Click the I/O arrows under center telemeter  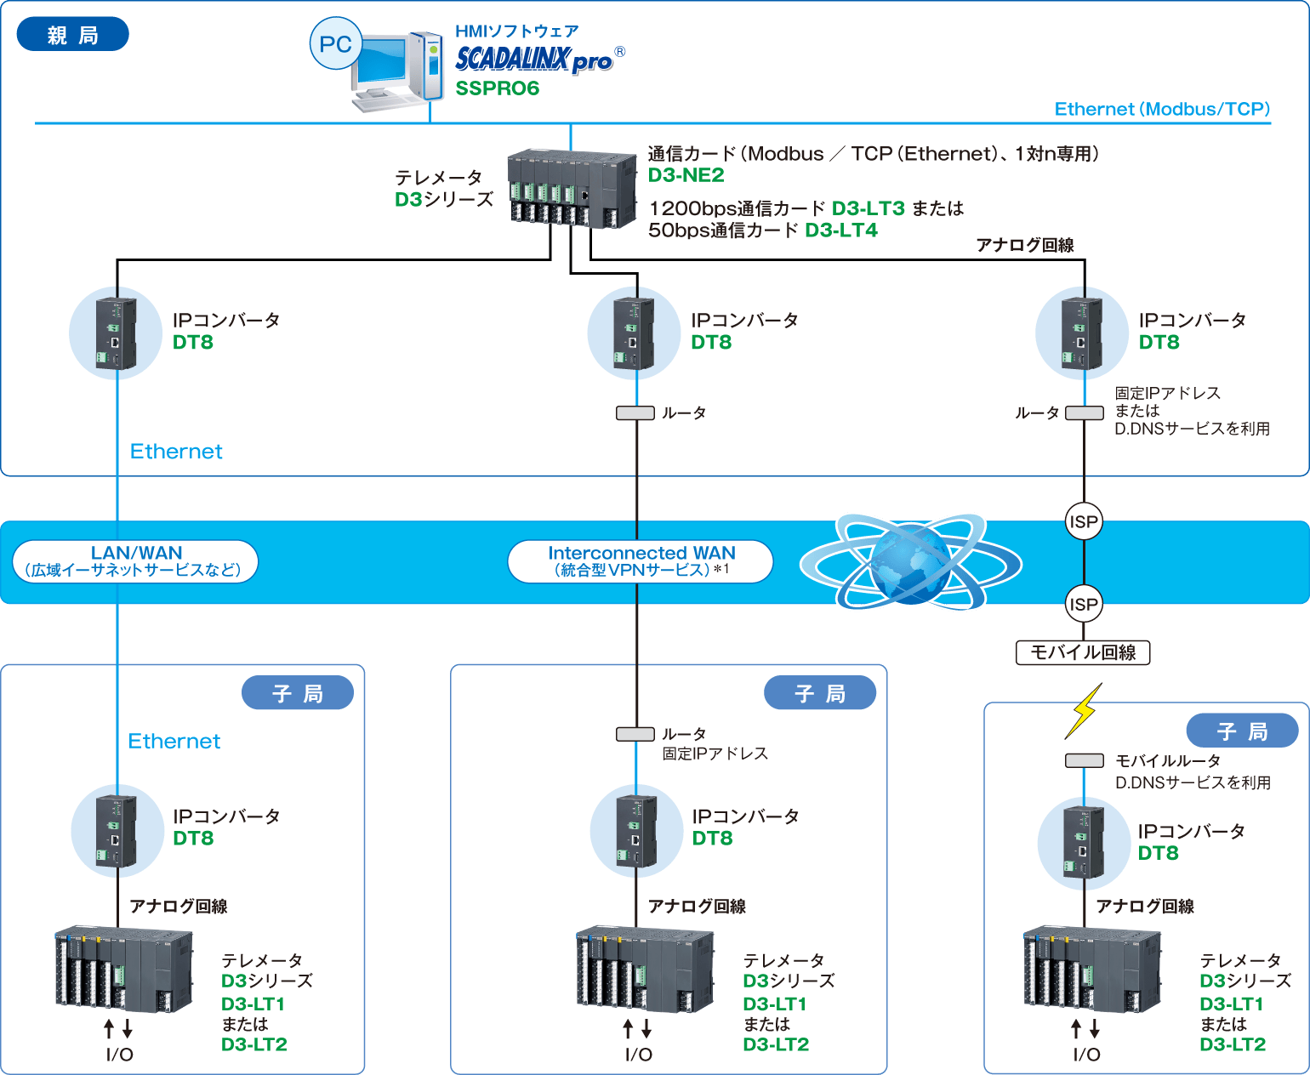click(x=637, y=1029)
